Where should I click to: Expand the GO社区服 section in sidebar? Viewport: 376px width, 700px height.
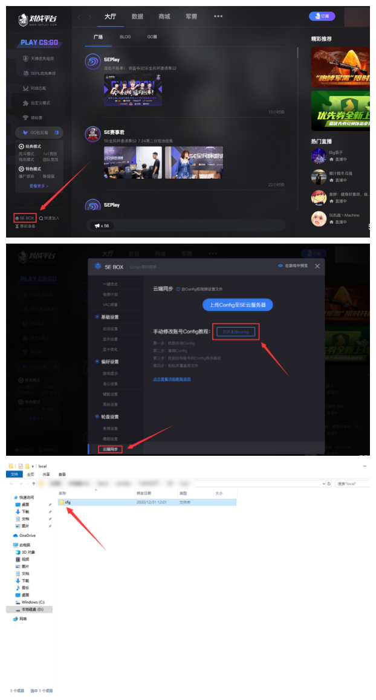point(40,132)
